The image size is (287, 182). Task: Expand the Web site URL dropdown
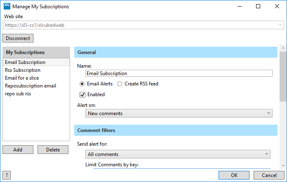pos(280,25)
